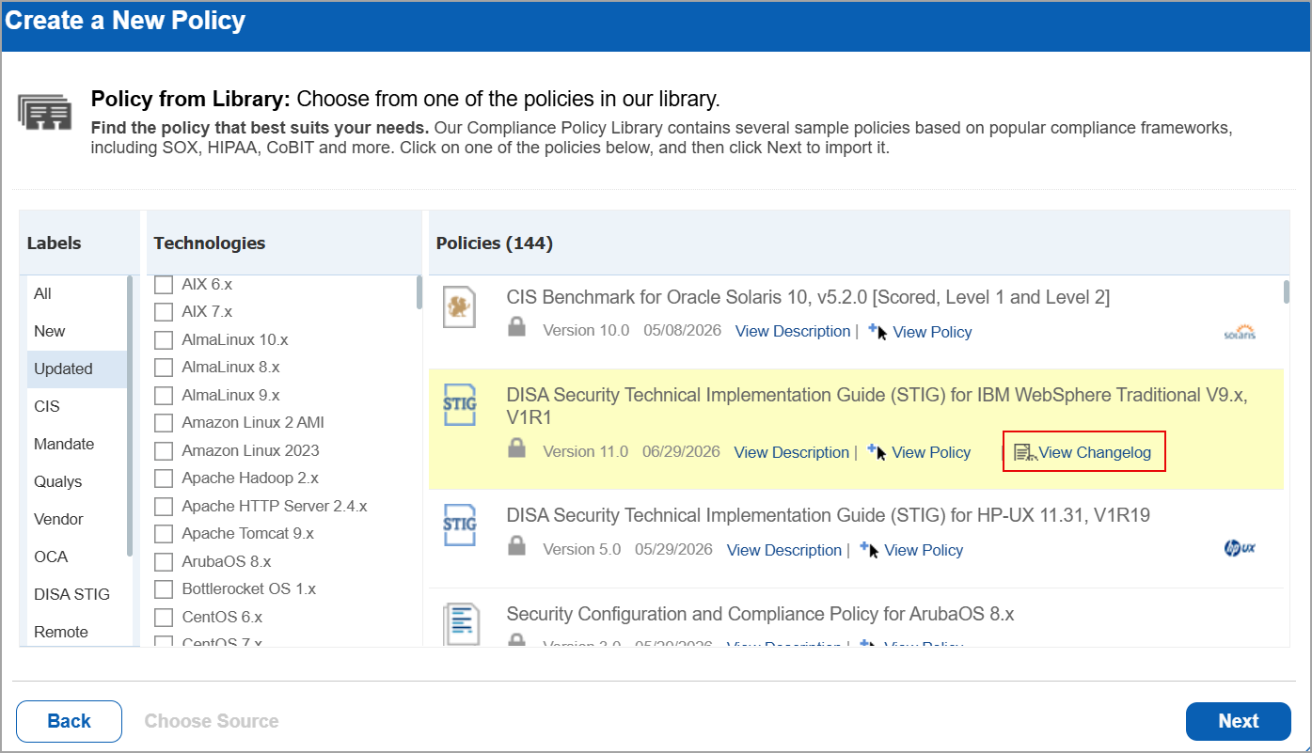Open View Description for HP-UX policy
The image size is (1312, 753).
click(784, 550)
